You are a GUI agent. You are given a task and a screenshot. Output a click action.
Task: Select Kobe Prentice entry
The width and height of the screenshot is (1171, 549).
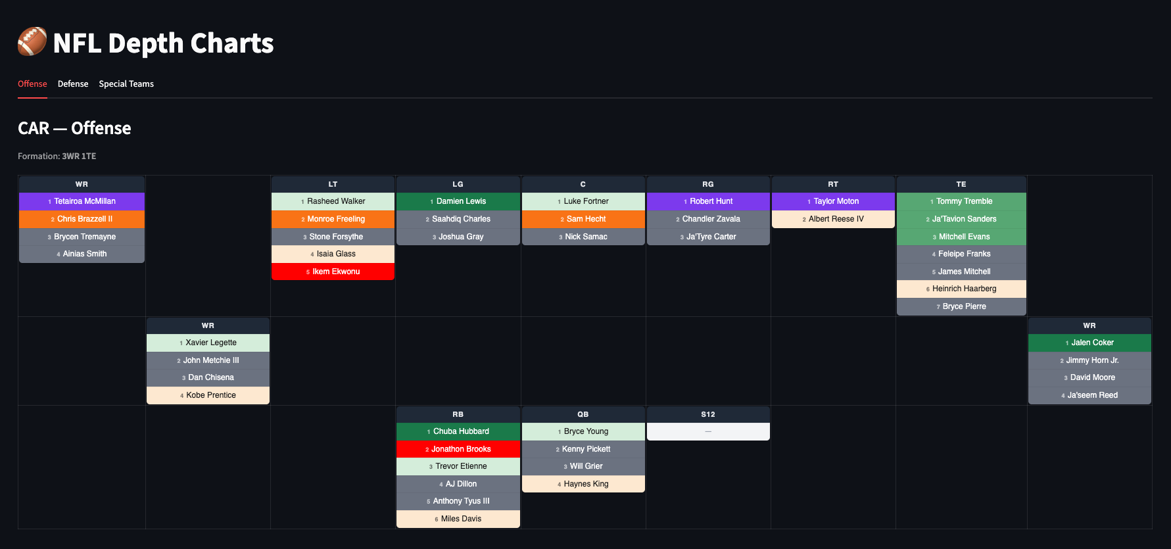pos(208,395)
